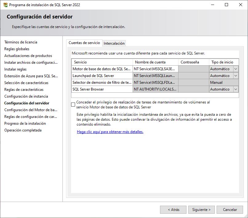Click the Atrás button
The height and width of the screenshot is (218, 248).
coord(173,209)
